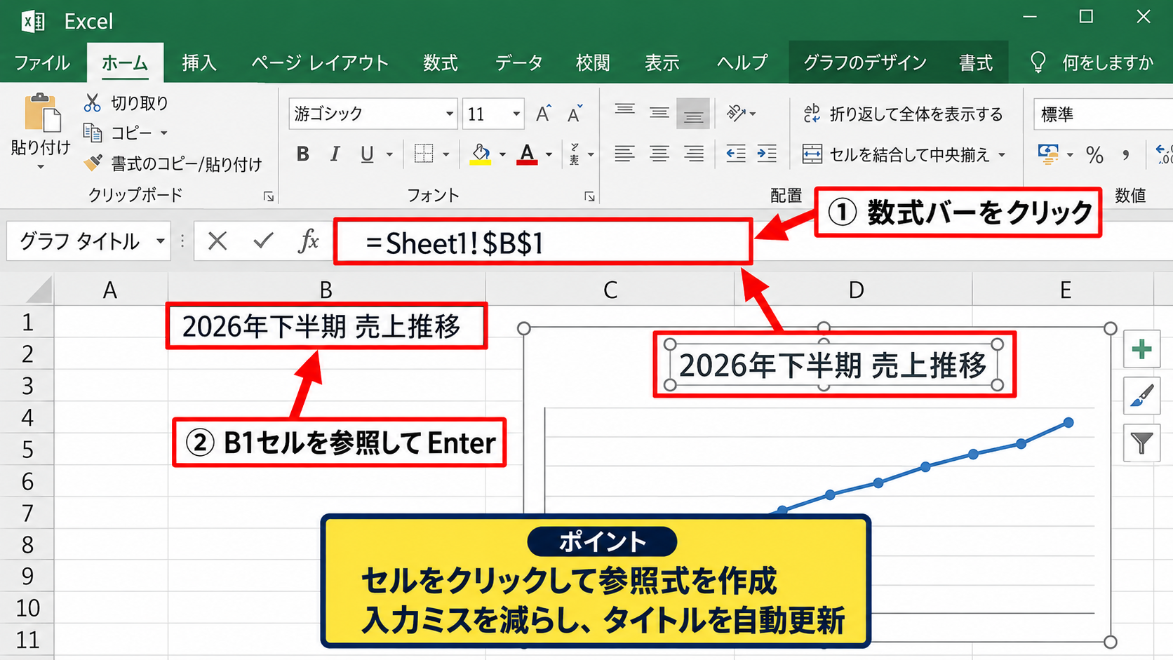Click the Paste (貼り付け) clipboard icon
The image size is (1173, 660).
42,113
